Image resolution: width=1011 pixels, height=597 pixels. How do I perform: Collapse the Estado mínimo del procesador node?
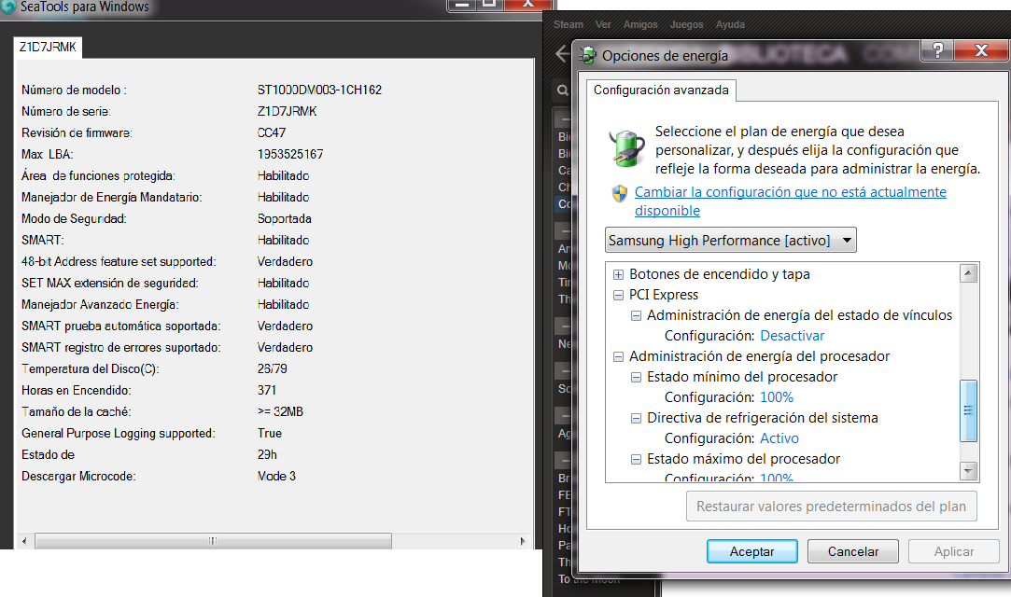tap(636, 378)
